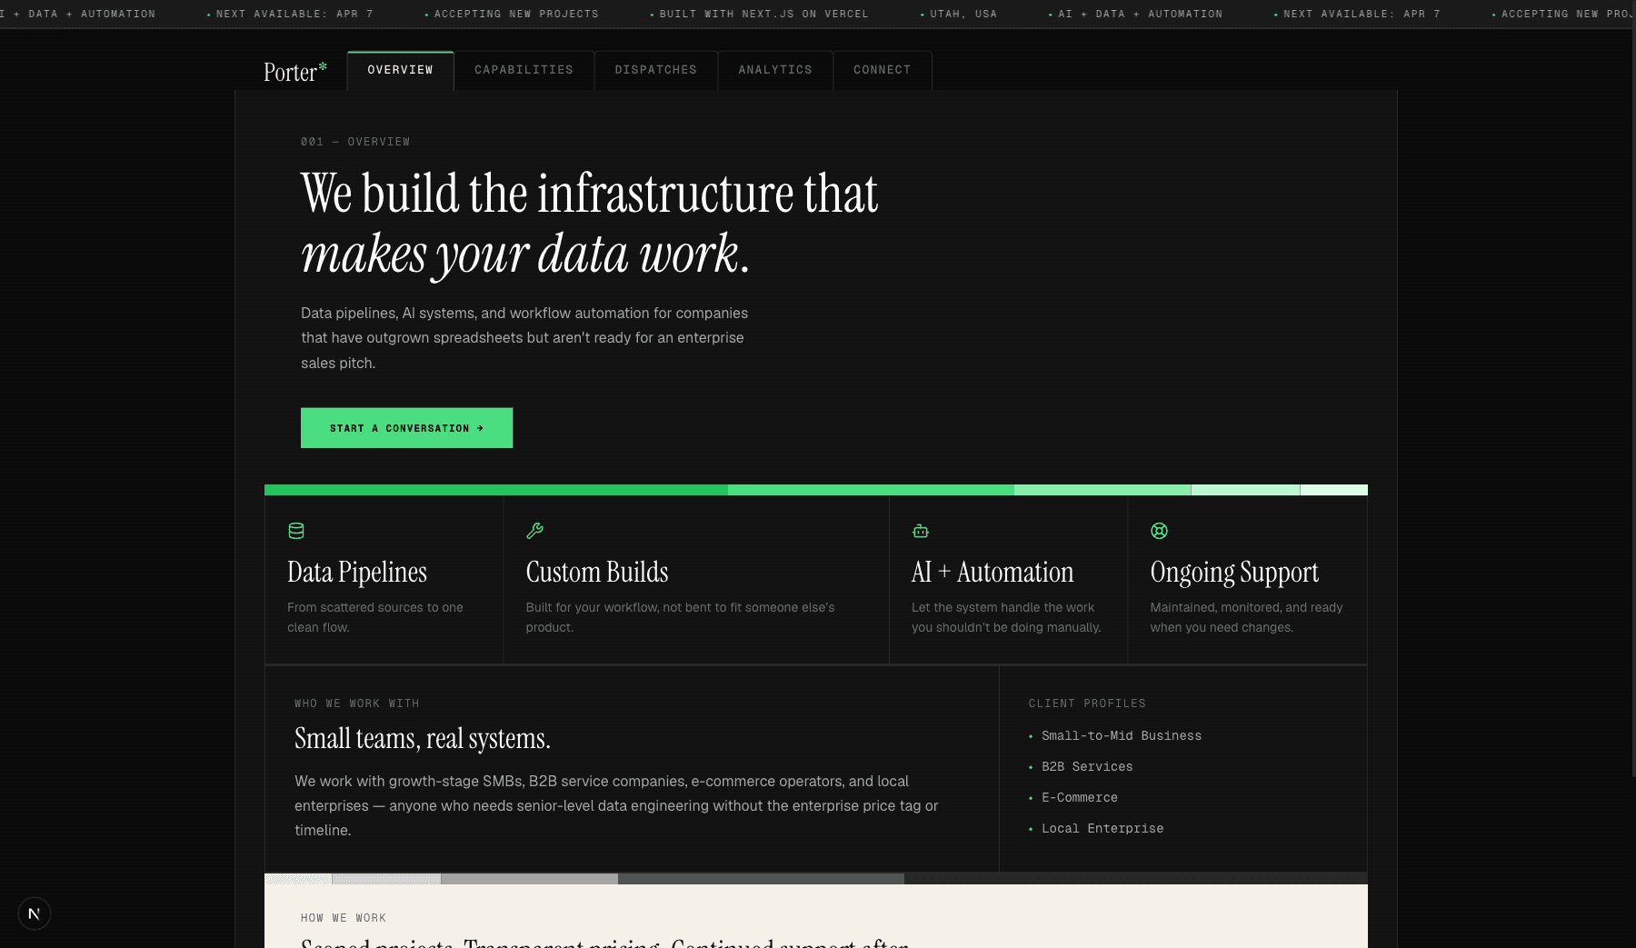Screen dimensions: 1636x948
Task: Click the Local Enterprise client profile
Action: 1102,828
